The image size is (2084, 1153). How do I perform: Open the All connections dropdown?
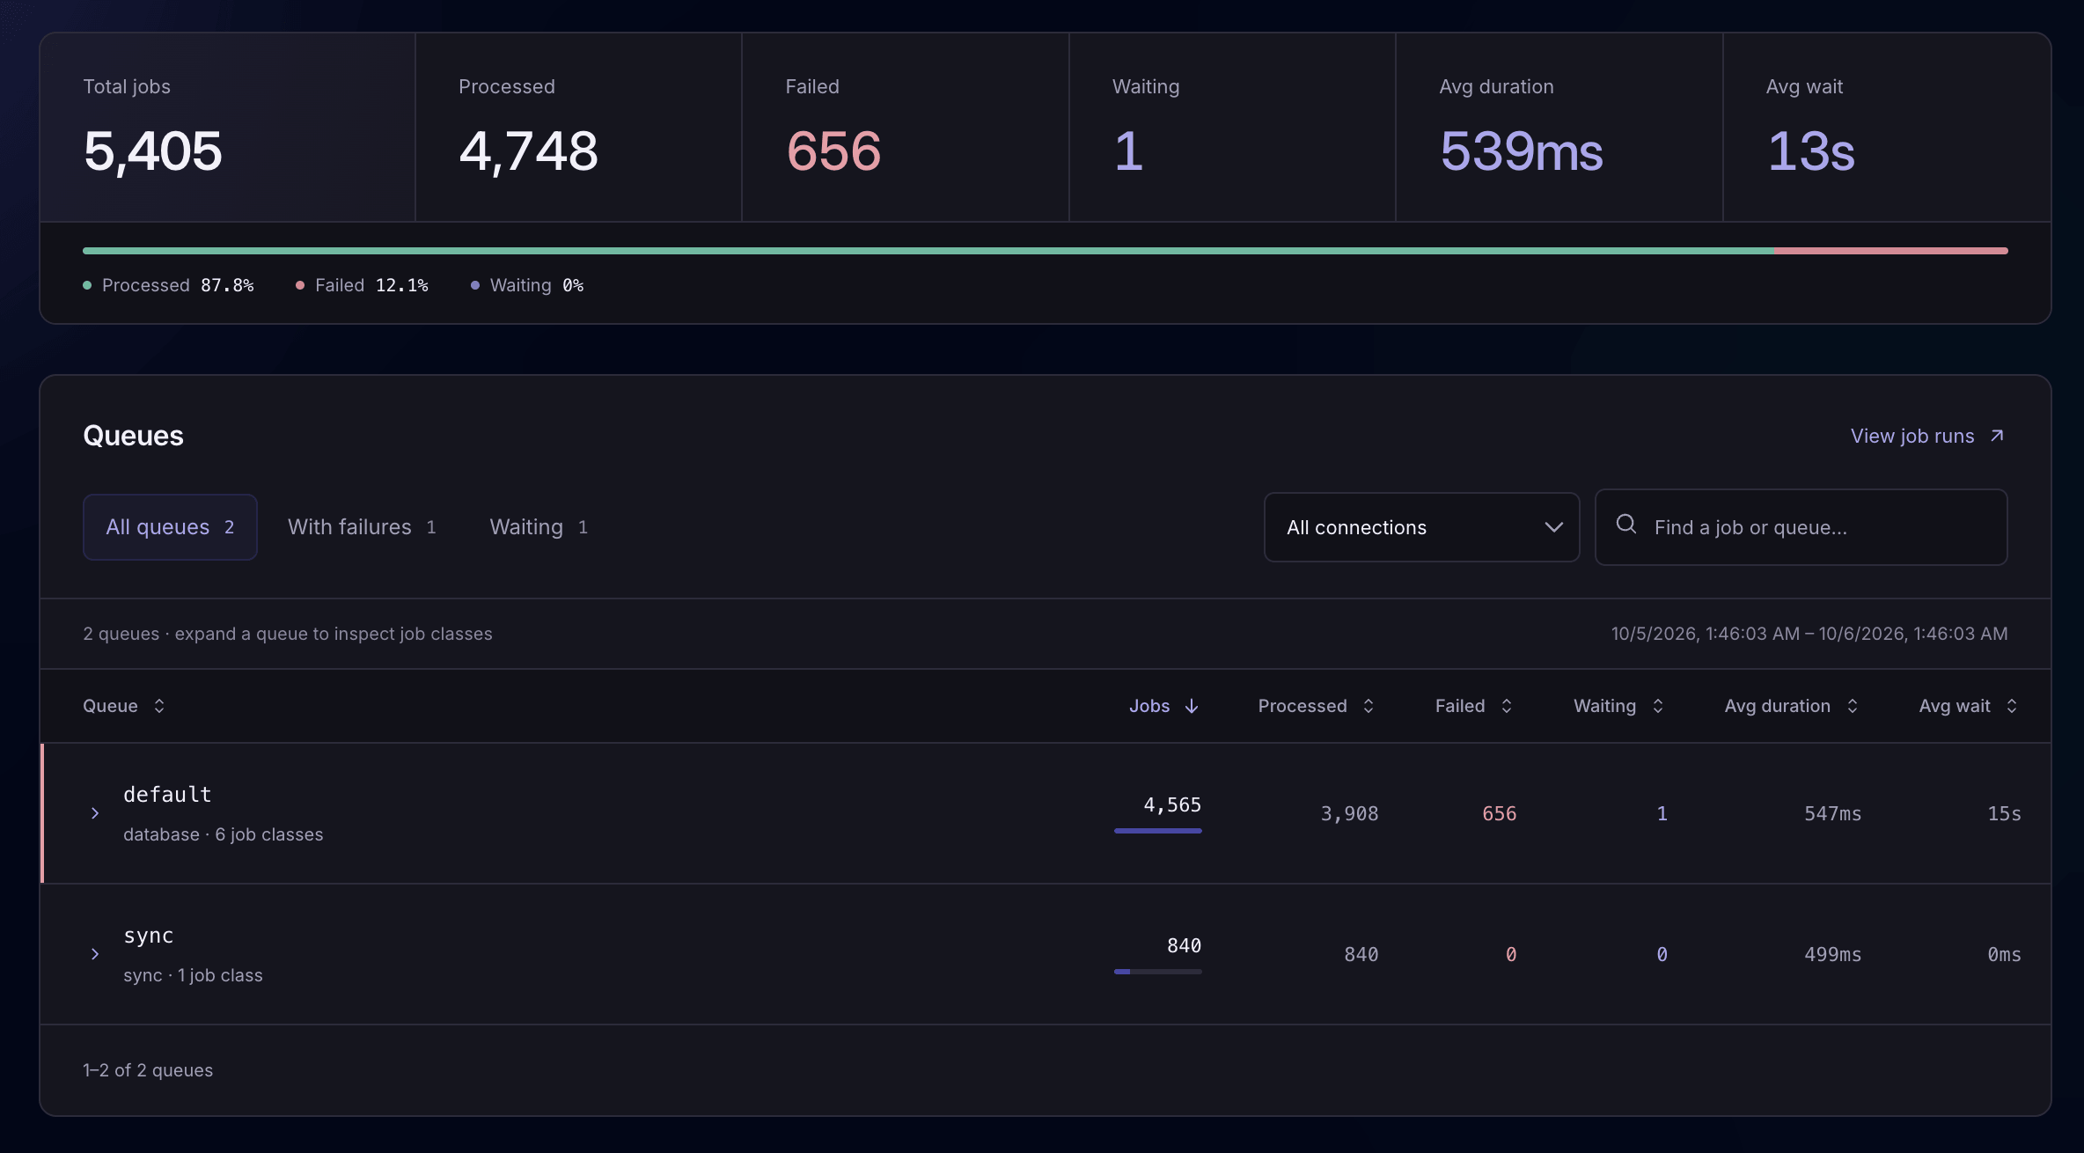pyautogui.click(x=1421, y=527)
